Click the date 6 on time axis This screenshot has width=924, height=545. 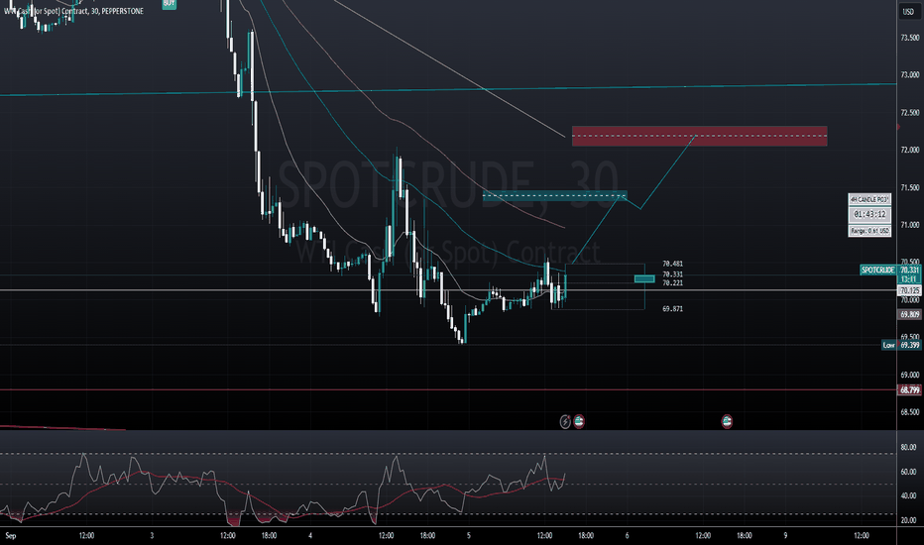point(627,535)
